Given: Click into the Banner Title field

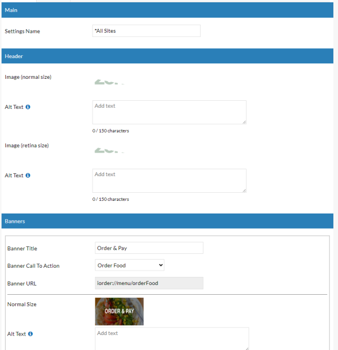Looking at the screenshot, I should click(x=149, y=248).
